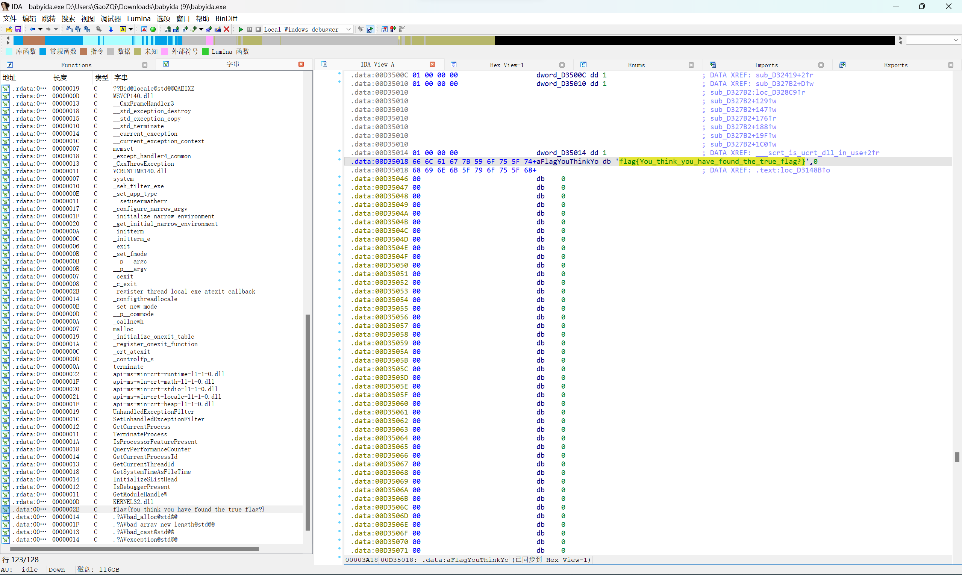Viewport: 962px width, 575px height.
Task: Open the empty dropdown right of the navigation band
Action: point(933,40)
